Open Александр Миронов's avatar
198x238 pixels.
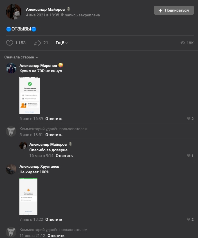[x=11, y=68]
